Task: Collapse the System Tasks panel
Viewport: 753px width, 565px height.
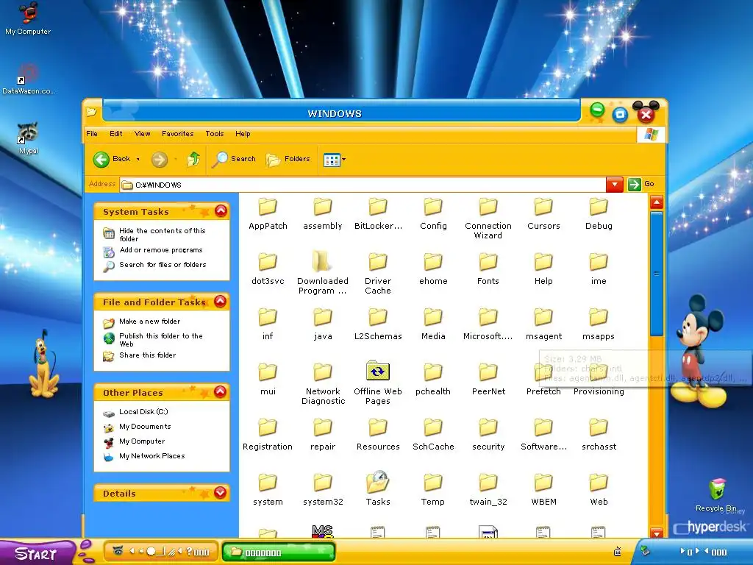Action: coord(221,211)
